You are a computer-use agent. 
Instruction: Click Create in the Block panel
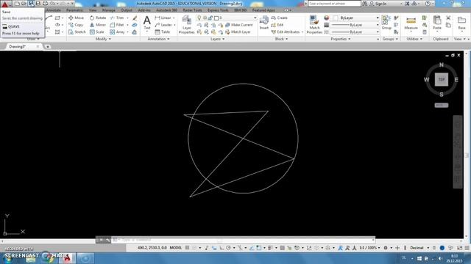point(280,18)
